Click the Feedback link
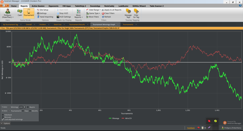 pyautogui.click(x=191, y=128)
